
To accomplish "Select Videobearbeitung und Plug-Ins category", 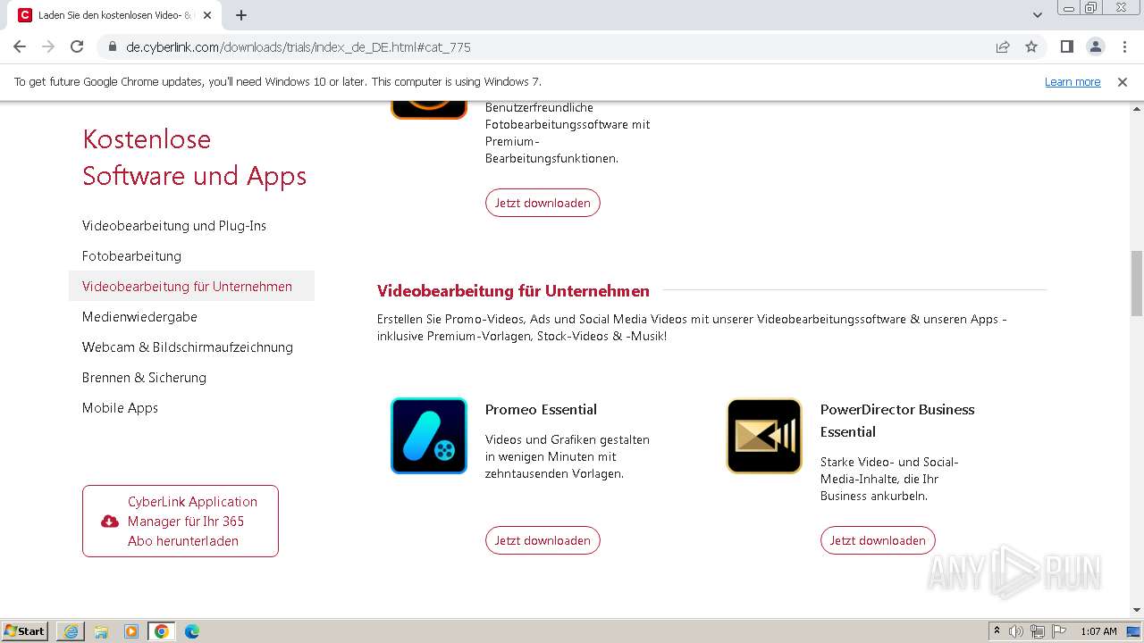I will click(x=174, y=226).
